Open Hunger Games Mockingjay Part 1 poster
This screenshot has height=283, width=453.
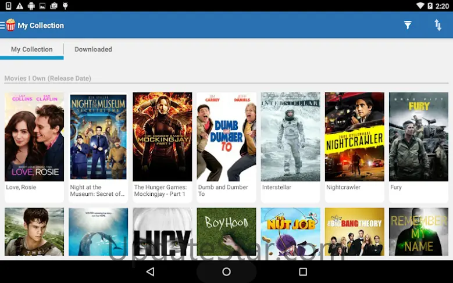tap(162, 137)
